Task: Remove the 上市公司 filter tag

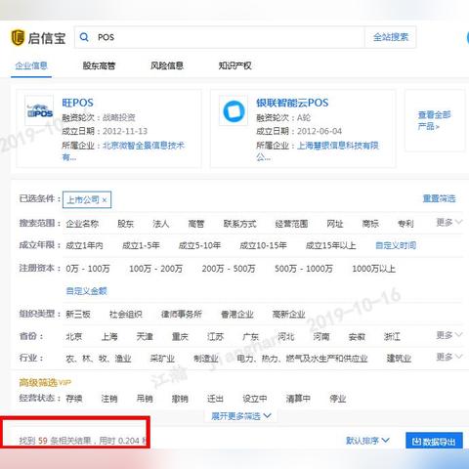Action: (x=105, y=200)
